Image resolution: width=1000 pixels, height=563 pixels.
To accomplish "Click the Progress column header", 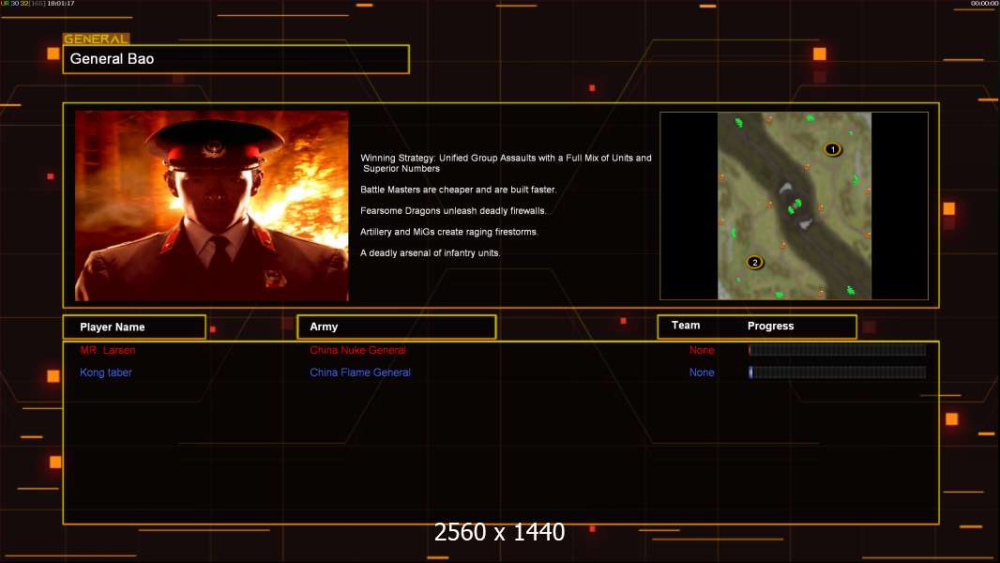I will point(770,326).
